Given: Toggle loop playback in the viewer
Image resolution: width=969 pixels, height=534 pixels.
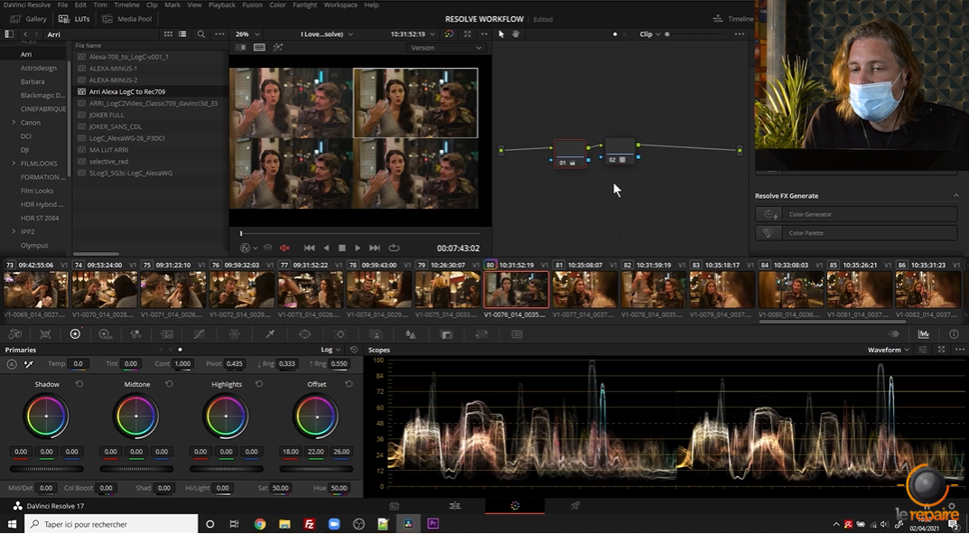Looking at the screenshot, I should pyautogui.click(x=394, y=248).
